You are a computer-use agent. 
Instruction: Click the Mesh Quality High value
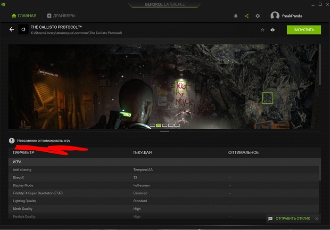[137, 209]
